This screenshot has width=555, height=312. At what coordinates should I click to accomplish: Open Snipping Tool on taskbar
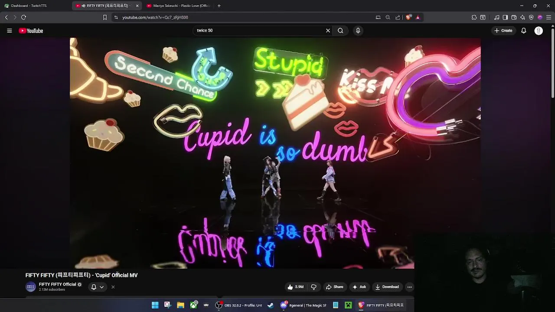(x=167, y=305)
